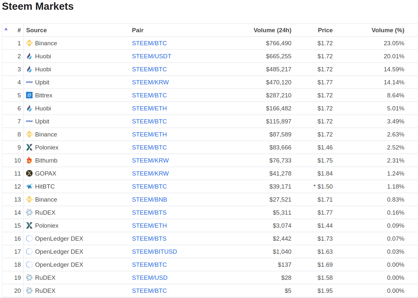The height and width of the screenshot is (298, 418).
Task: Click the Steem Markets heading
Action: click(38, 6)
